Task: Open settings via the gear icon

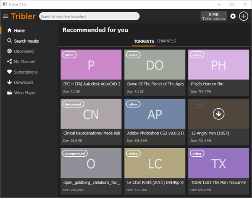Action: point(233,16)
